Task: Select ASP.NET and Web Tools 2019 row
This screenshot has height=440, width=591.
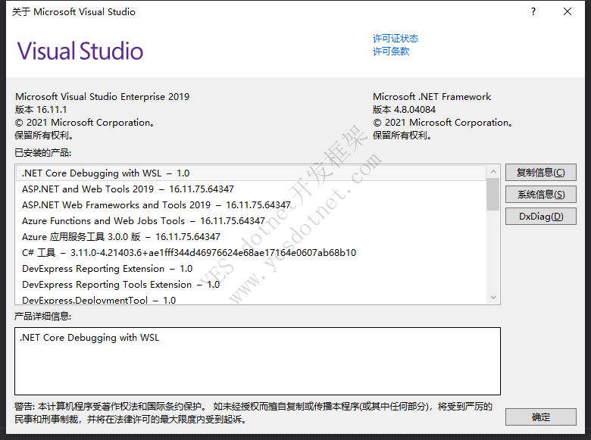Action: point(251,189)
